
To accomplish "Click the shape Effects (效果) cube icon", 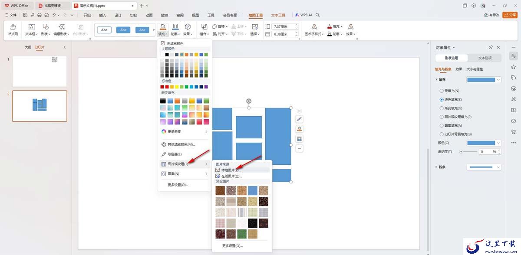I will click(x=188, y=27).
